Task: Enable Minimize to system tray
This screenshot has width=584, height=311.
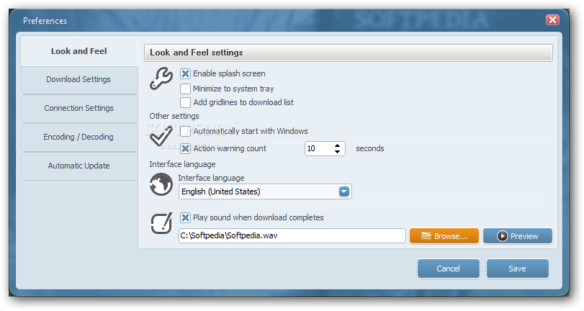Action: (185, 89)
